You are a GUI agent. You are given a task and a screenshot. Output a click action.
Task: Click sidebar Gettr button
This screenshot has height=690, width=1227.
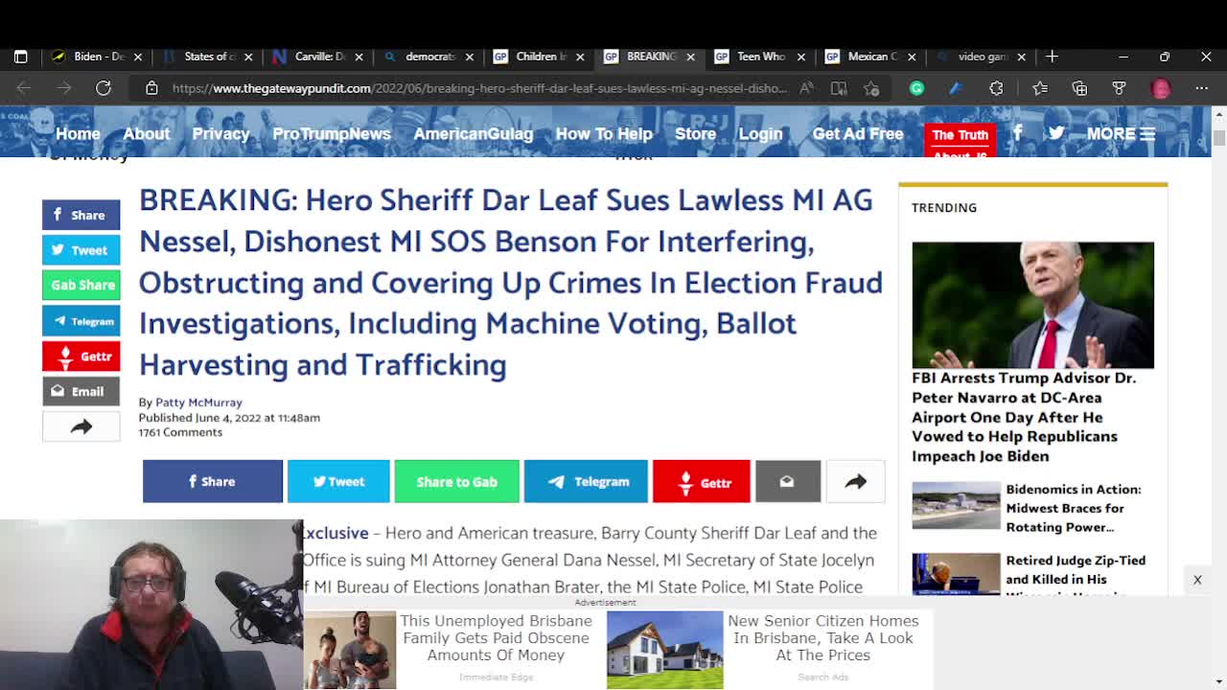click(81, 356)
